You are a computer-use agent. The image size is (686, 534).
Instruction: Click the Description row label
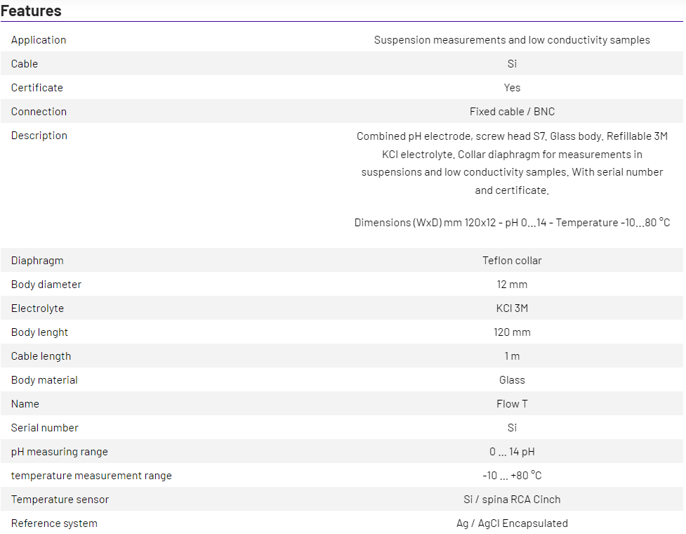39,136
